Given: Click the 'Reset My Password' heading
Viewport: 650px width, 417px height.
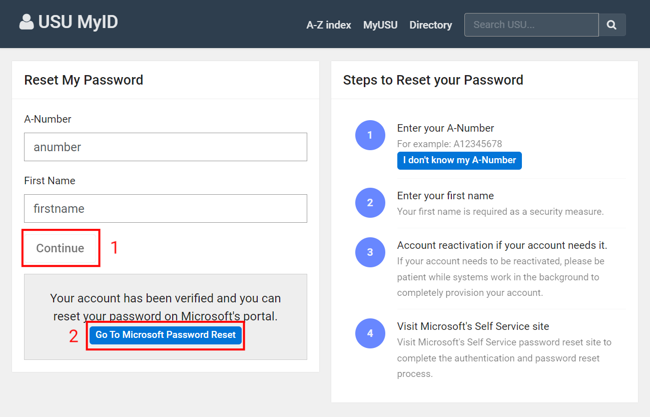Looking at the screenshot, I should coord(84,80).
